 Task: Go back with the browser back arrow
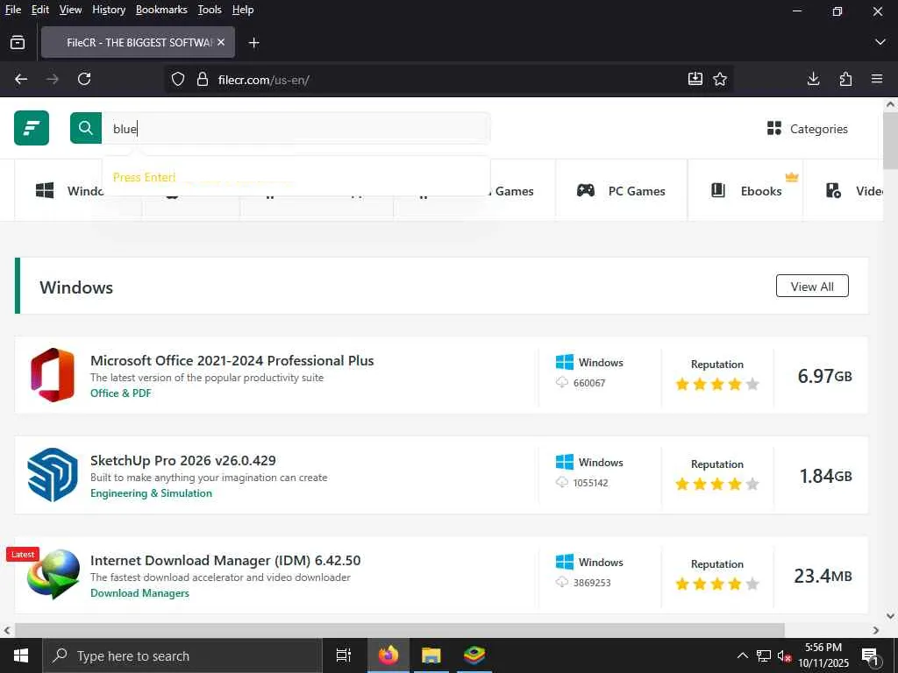pos(21,79)
